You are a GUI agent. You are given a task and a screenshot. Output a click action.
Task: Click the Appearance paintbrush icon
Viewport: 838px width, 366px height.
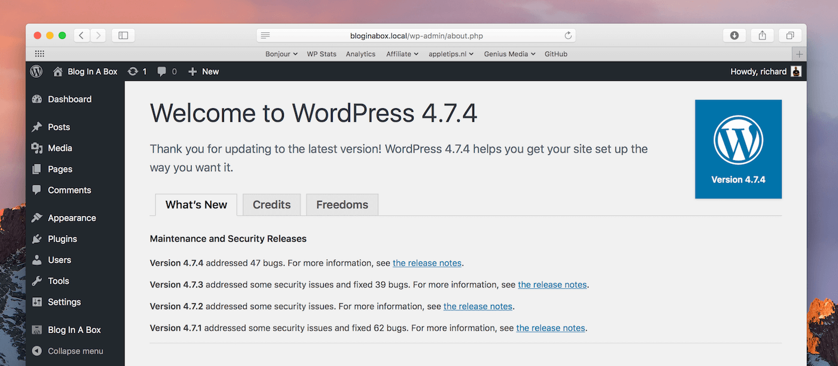click(37, 218)
